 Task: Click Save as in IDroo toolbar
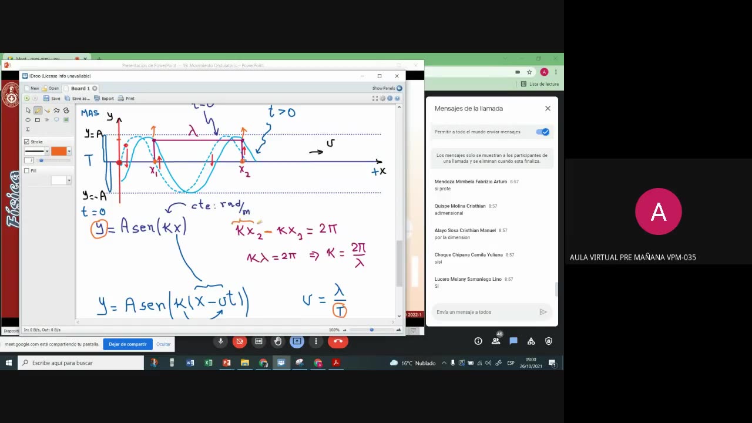tap(78, 98)
